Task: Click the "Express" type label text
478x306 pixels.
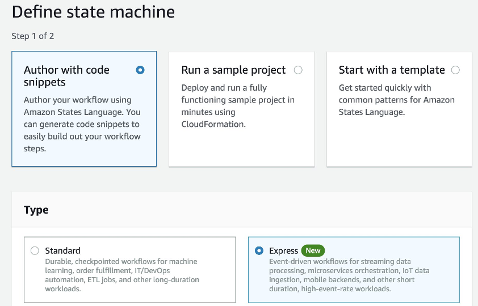Action: [x=283, y=250]
